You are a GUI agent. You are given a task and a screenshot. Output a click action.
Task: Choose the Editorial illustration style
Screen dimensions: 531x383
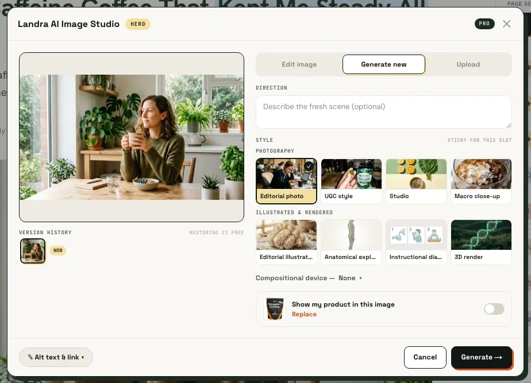click(x=286, y=242)
